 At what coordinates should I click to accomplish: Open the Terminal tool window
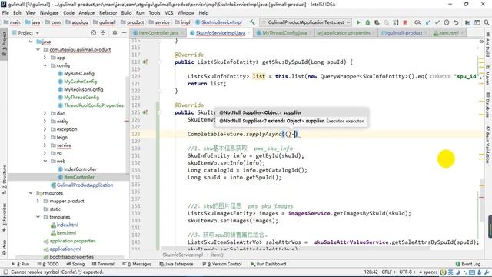click(x=103, y=264)
